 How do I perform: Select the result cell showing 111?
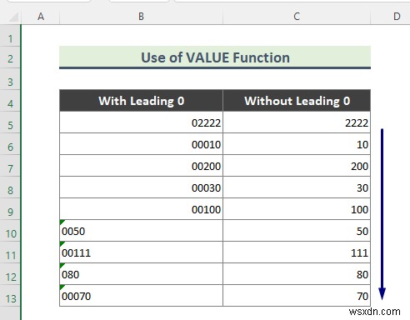tap(297, 252)
